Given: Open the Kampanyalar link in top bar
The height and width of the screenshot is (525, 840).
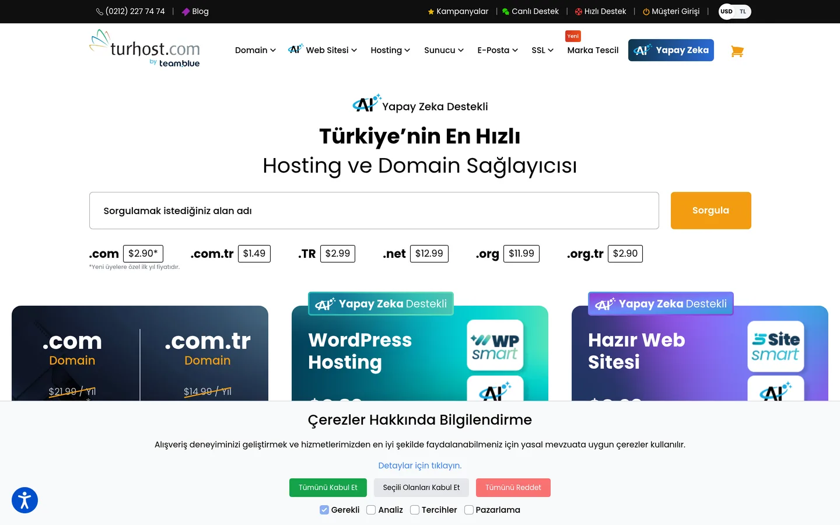Looking at the screenshot, I should [x=463, y=12].
